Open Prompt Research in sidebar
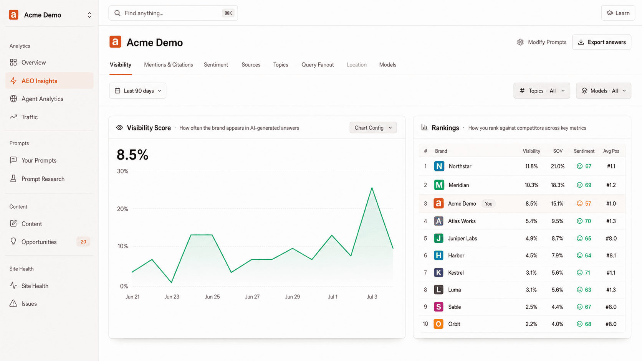This screenshot has width=642, height=361. (50, 179)
